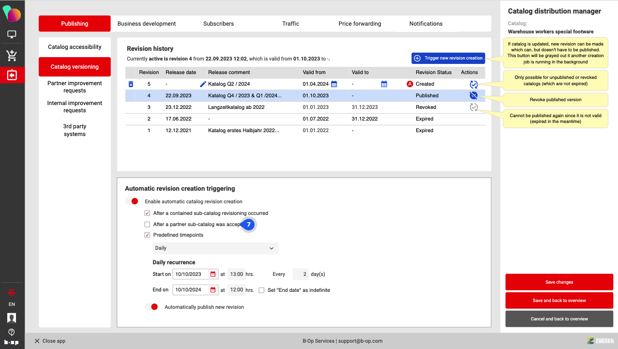Delete revision 5 with trash icon
Viewport: 618px width, 349px height.
pyautogui.click(x=131, y=84)
